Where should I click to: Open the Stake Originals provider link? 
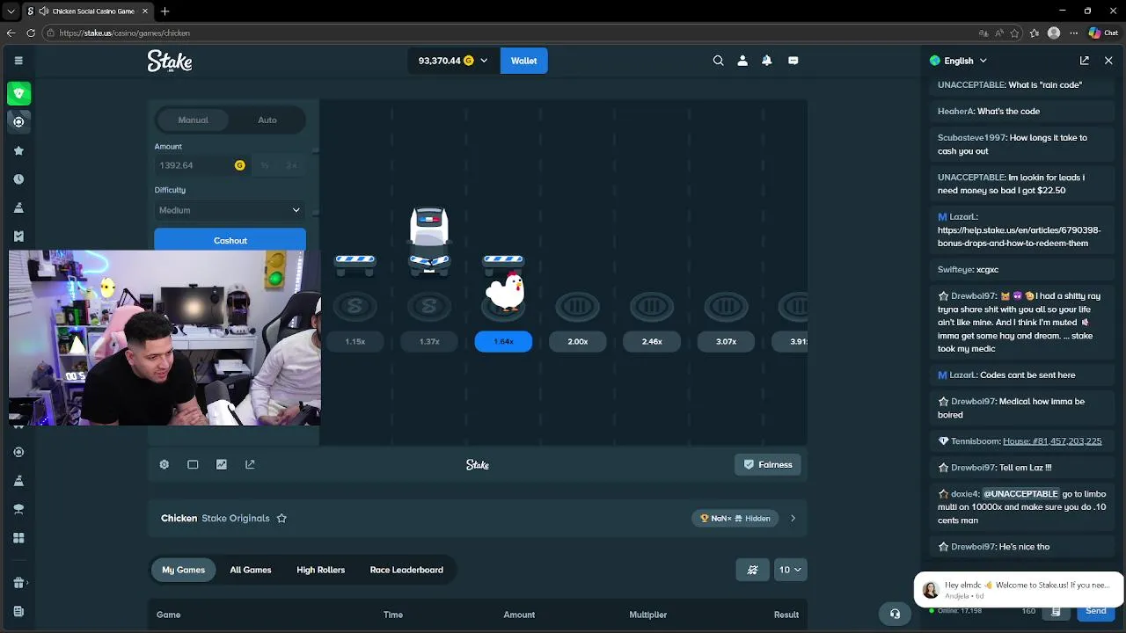pyautogui.click(x=236, y=519)
